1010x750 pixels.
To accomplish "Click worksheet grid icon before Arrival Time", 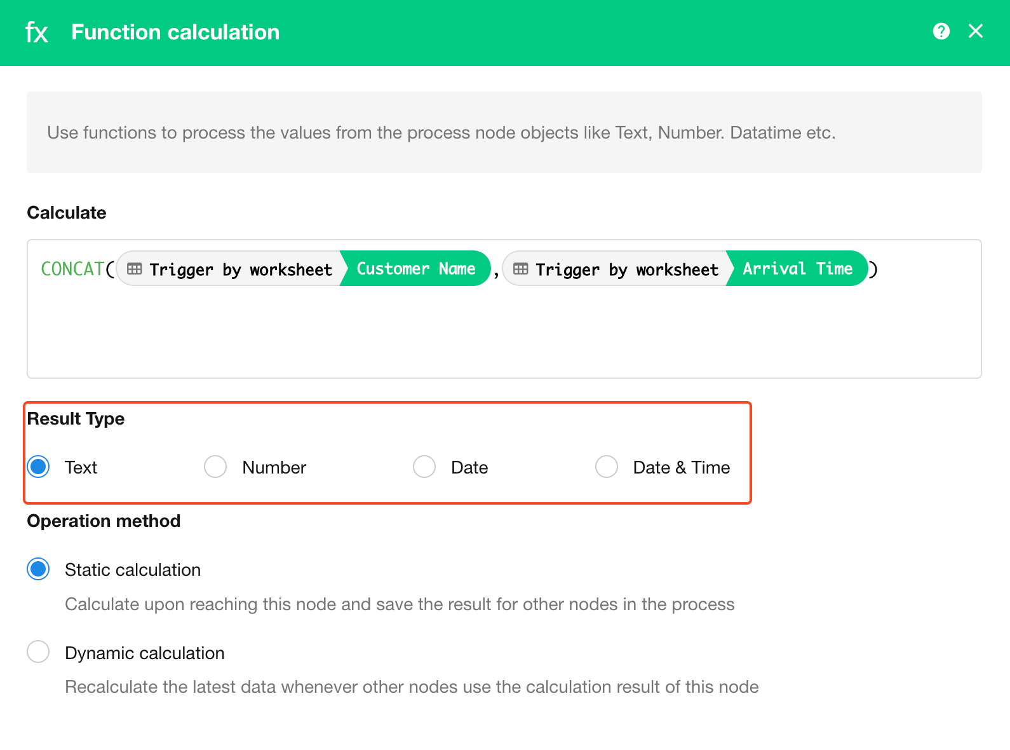I will (521, 269).
